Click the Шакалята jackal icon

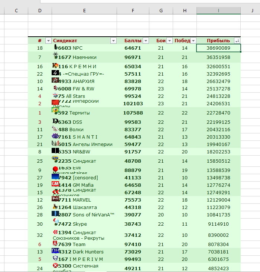tap(55, 206)
